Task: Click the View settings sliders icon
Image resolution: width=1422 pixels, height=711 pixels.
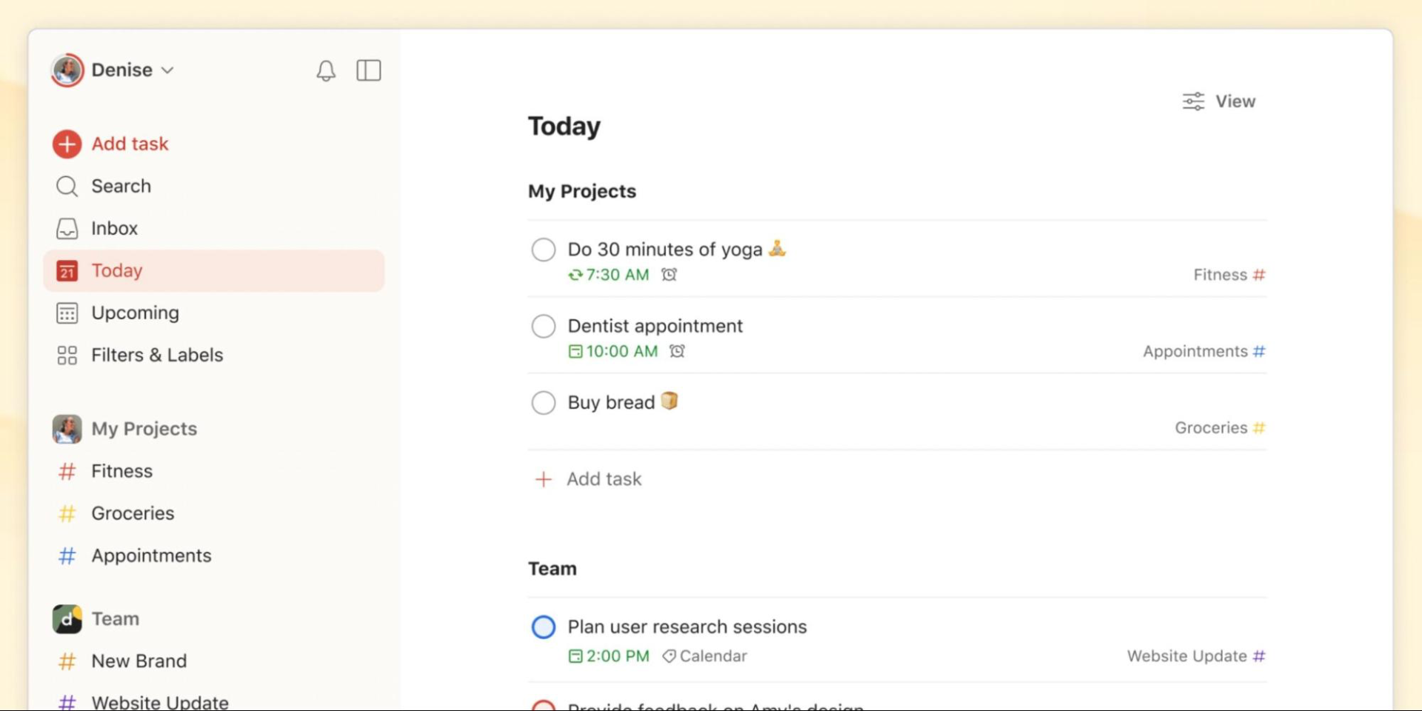Action: (1193, 101)
